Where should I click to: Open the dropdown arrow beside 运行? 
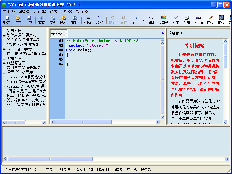click(x=143, y=20)
